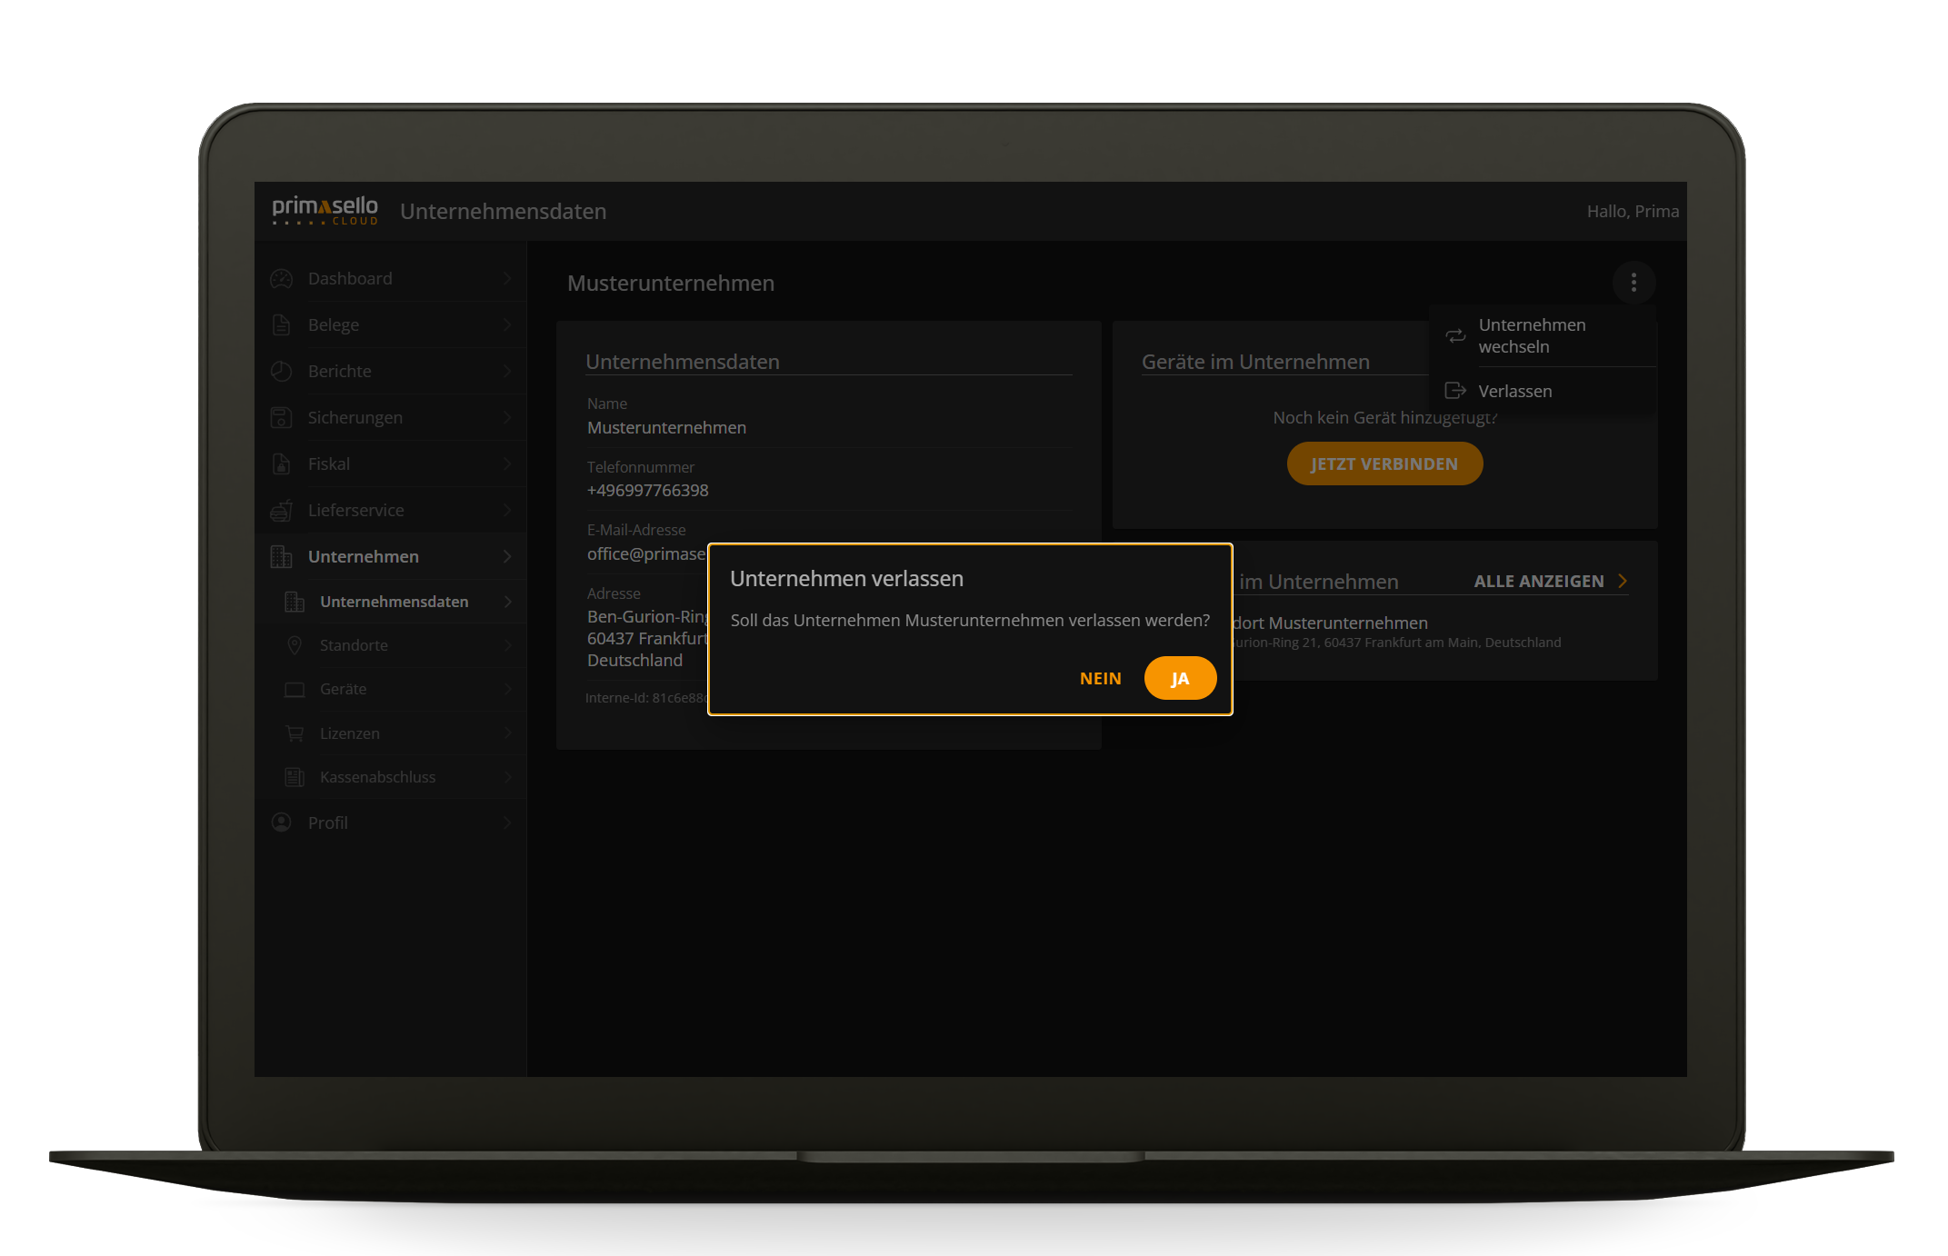Click the Lizenzen shopping cart icon

pos(295,733)
